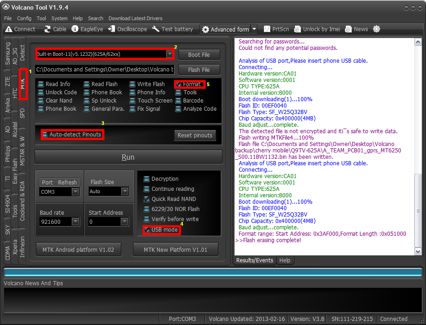Open the COM3 port dropdown
Viewport: 426px width, 325px height.
click(x=75, y=192)
